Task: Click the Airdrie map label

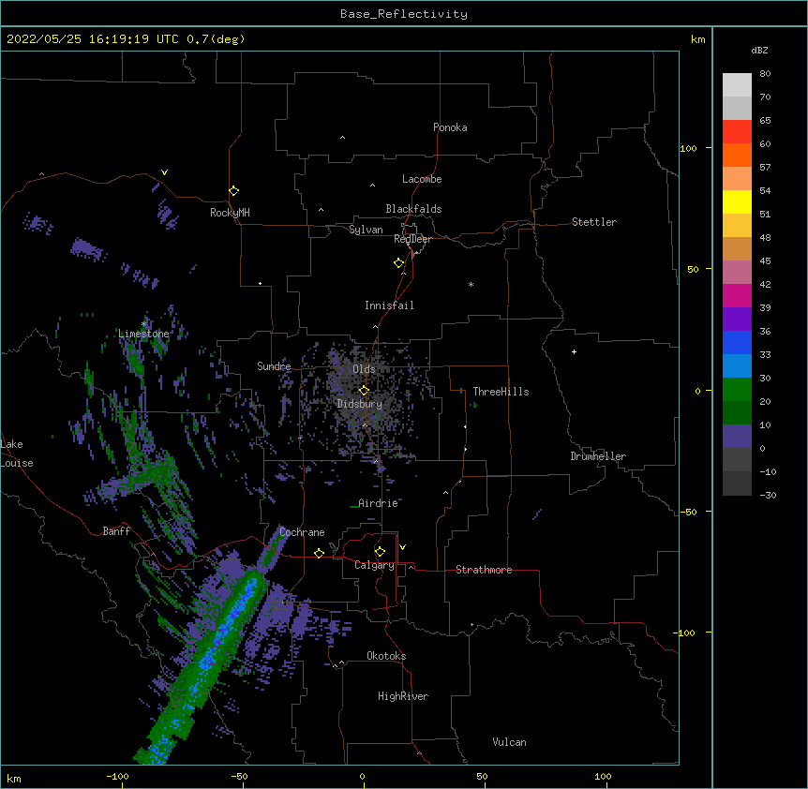Action: click(x=379, y=503)
